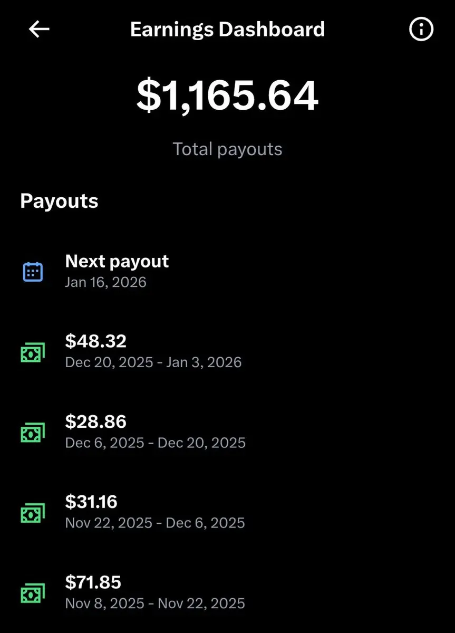Select the cash icon beside $31.16
The image size is (455, 633).
[33, 512]
